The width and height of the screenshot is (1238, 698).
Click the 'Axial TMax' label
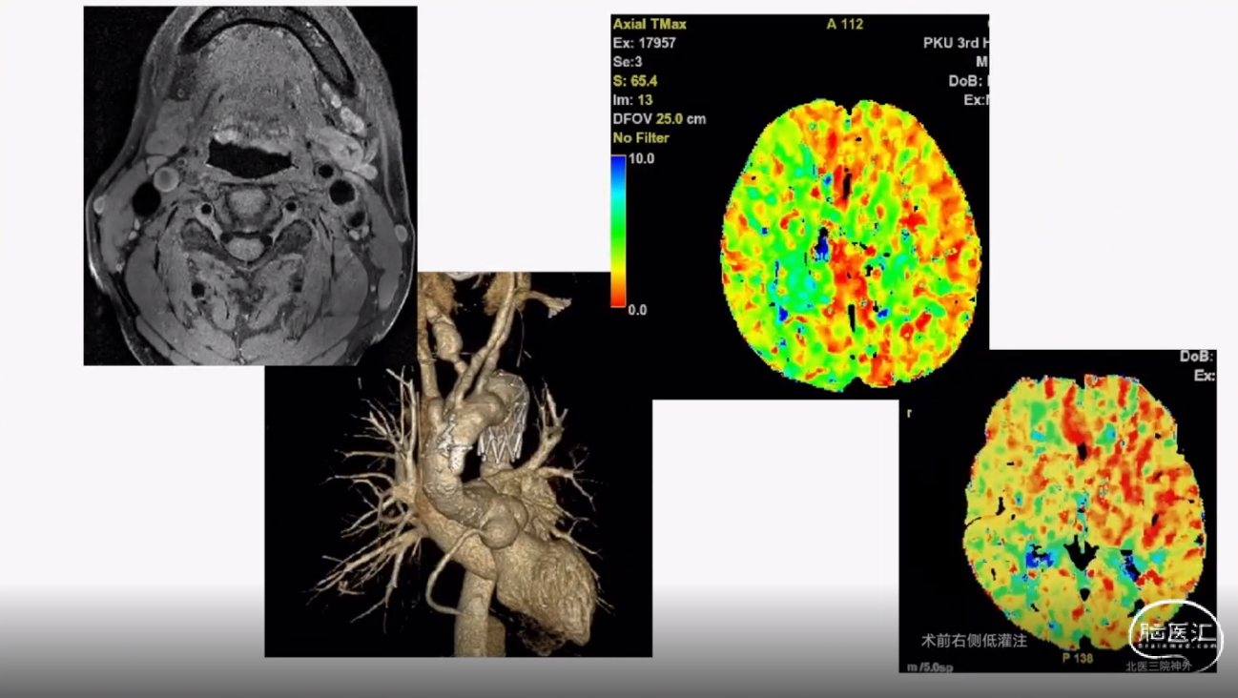[650, 24]
